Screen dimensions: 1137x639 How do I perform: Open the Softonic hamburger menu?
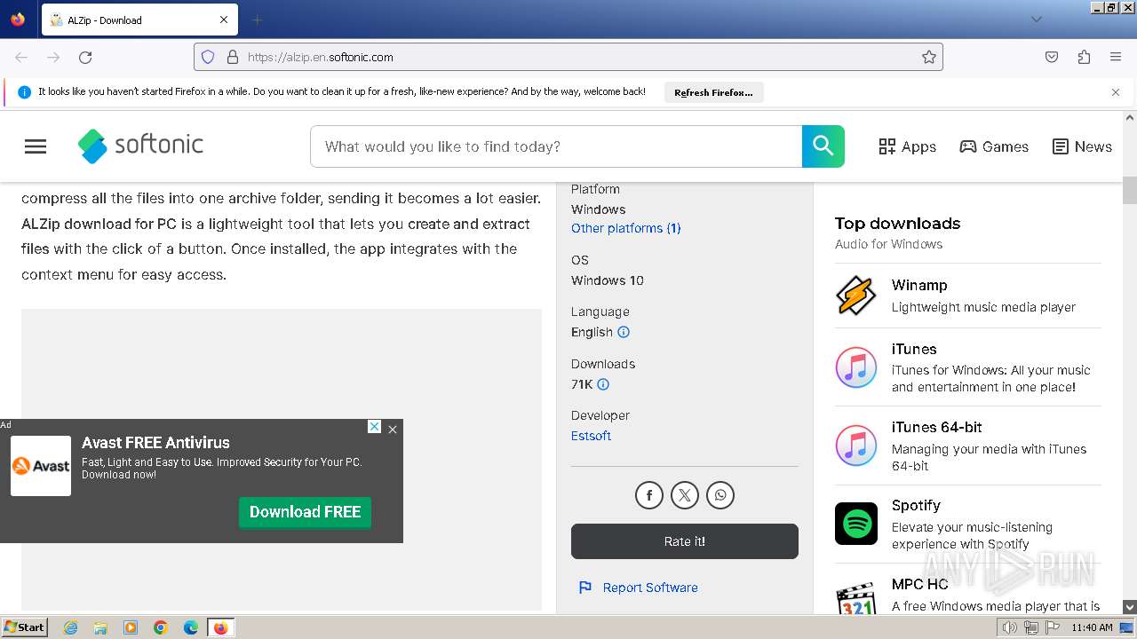click(36, 146)
